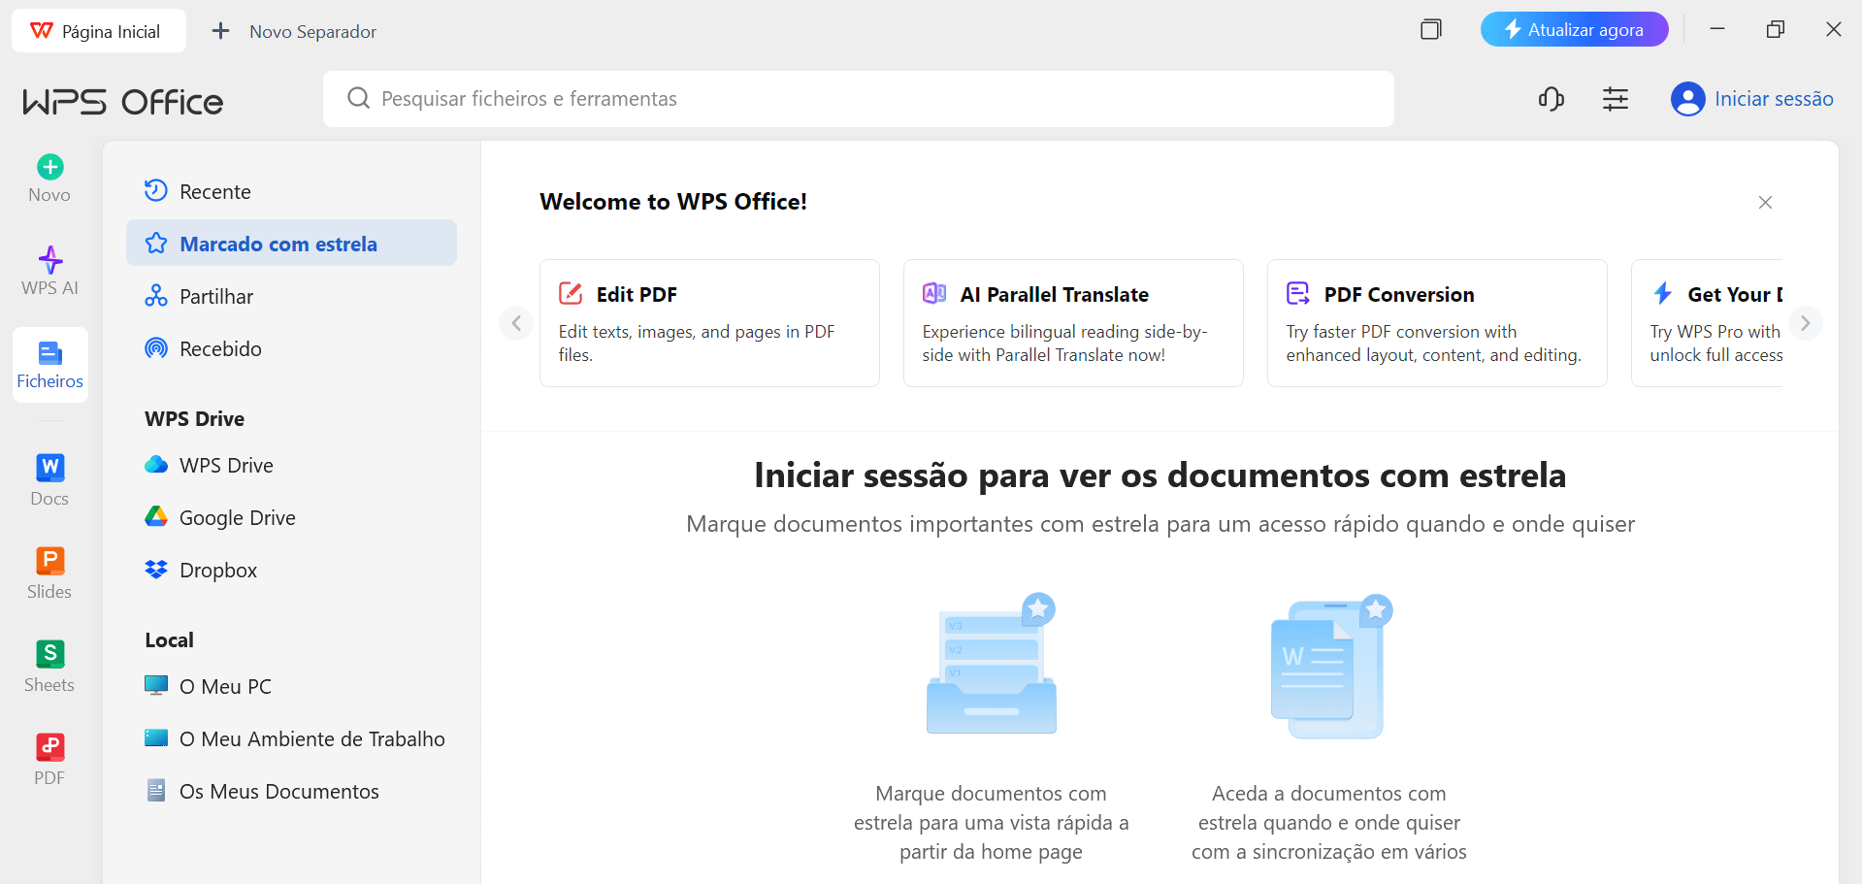
Task: Dismiss the Welcome to WPS Office banner
Action: tap(1765, 202)
